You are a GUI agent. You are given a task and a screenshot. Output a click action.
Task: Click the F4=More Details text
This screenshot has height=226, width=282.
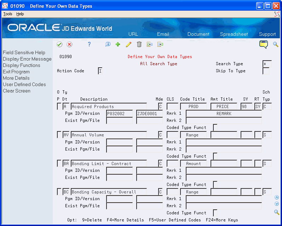(x=125, y=220)
